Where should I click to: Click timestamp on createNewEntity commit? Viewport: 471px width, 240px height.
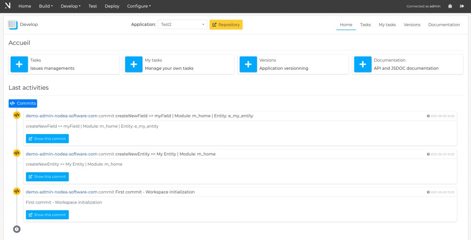440,154
